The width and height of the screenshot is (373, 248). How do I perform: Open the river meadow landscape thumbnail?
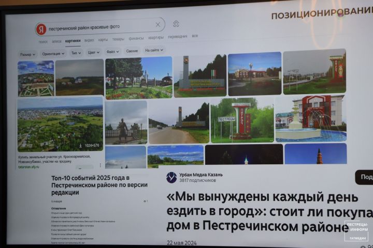[x=176, y=157]
